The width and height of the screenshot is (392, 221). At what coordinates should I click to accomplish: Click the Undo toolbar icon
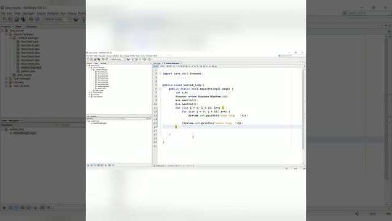103,59
